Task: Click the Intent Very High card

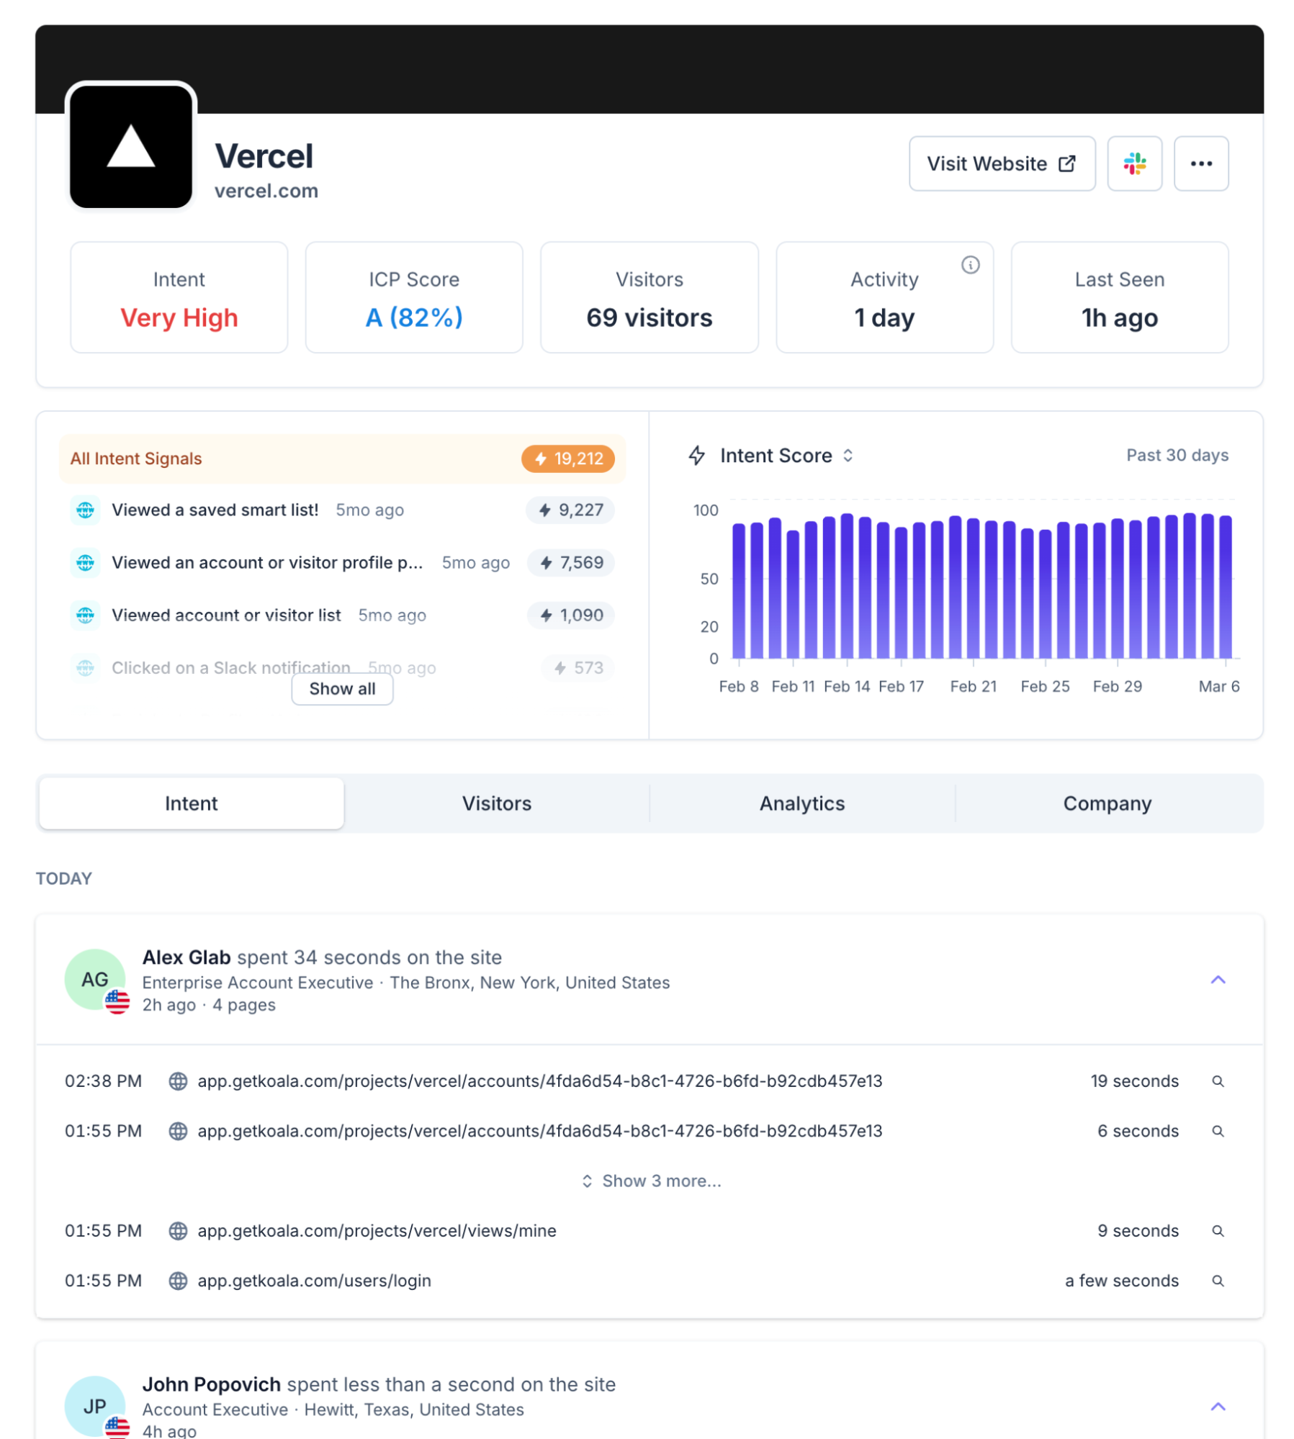Action: tap(179, 297)
